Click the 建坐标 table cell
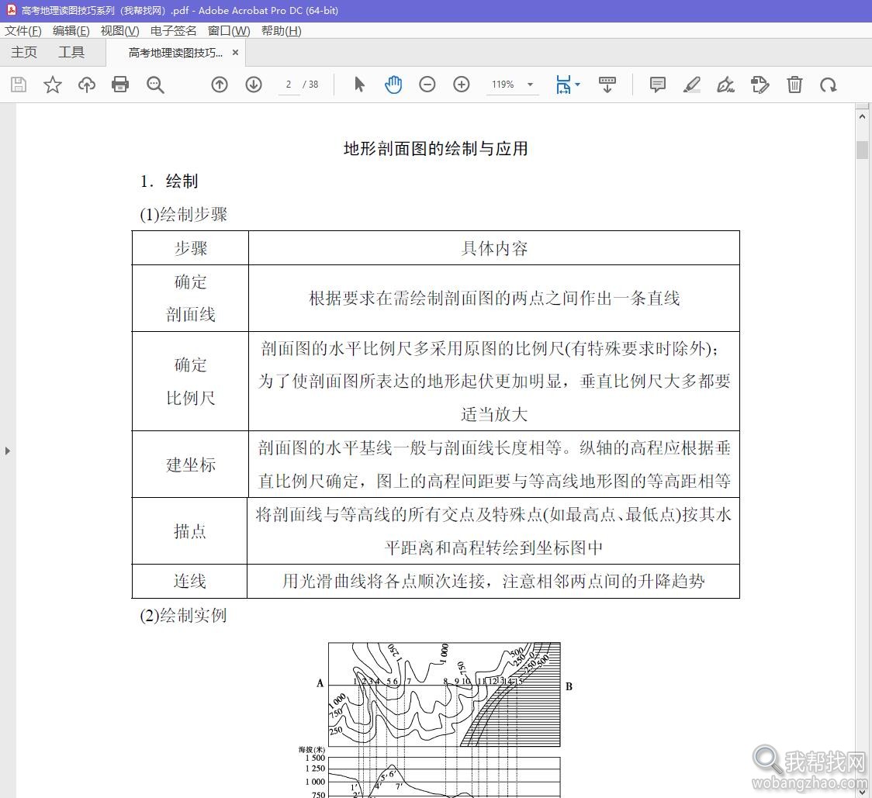872x798 pixels. [x=190, y=465]
